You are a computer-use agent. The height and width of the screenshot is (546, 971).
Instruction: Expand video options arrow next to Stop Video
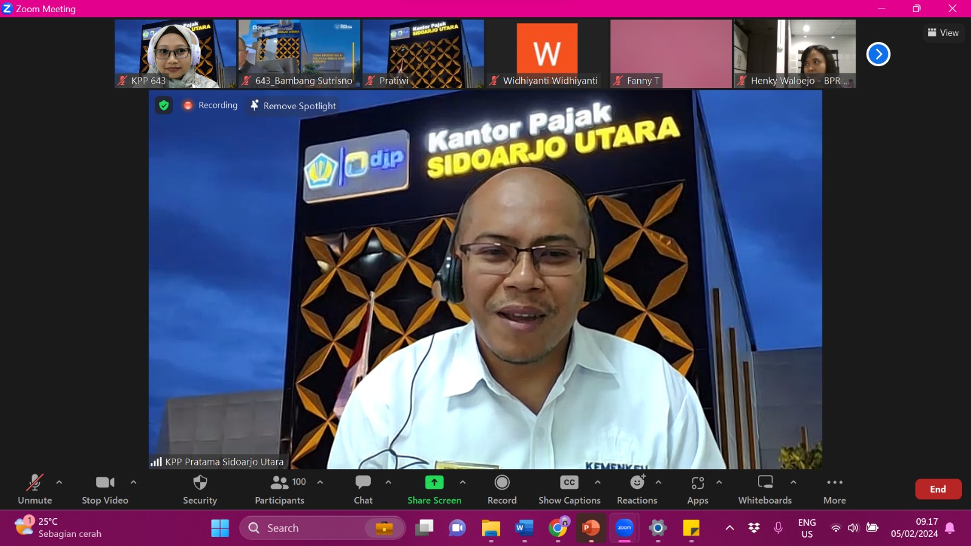(134, 482)
